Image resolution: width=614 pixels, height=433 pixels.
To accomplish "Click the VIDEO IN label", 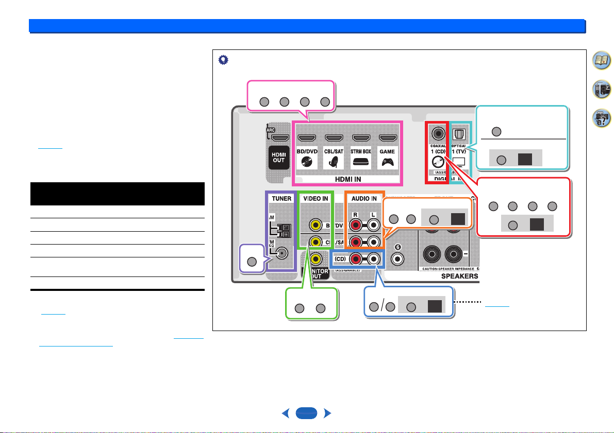I will [316, 199].
